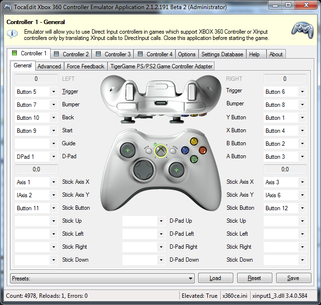Open the Options tab

187,54
